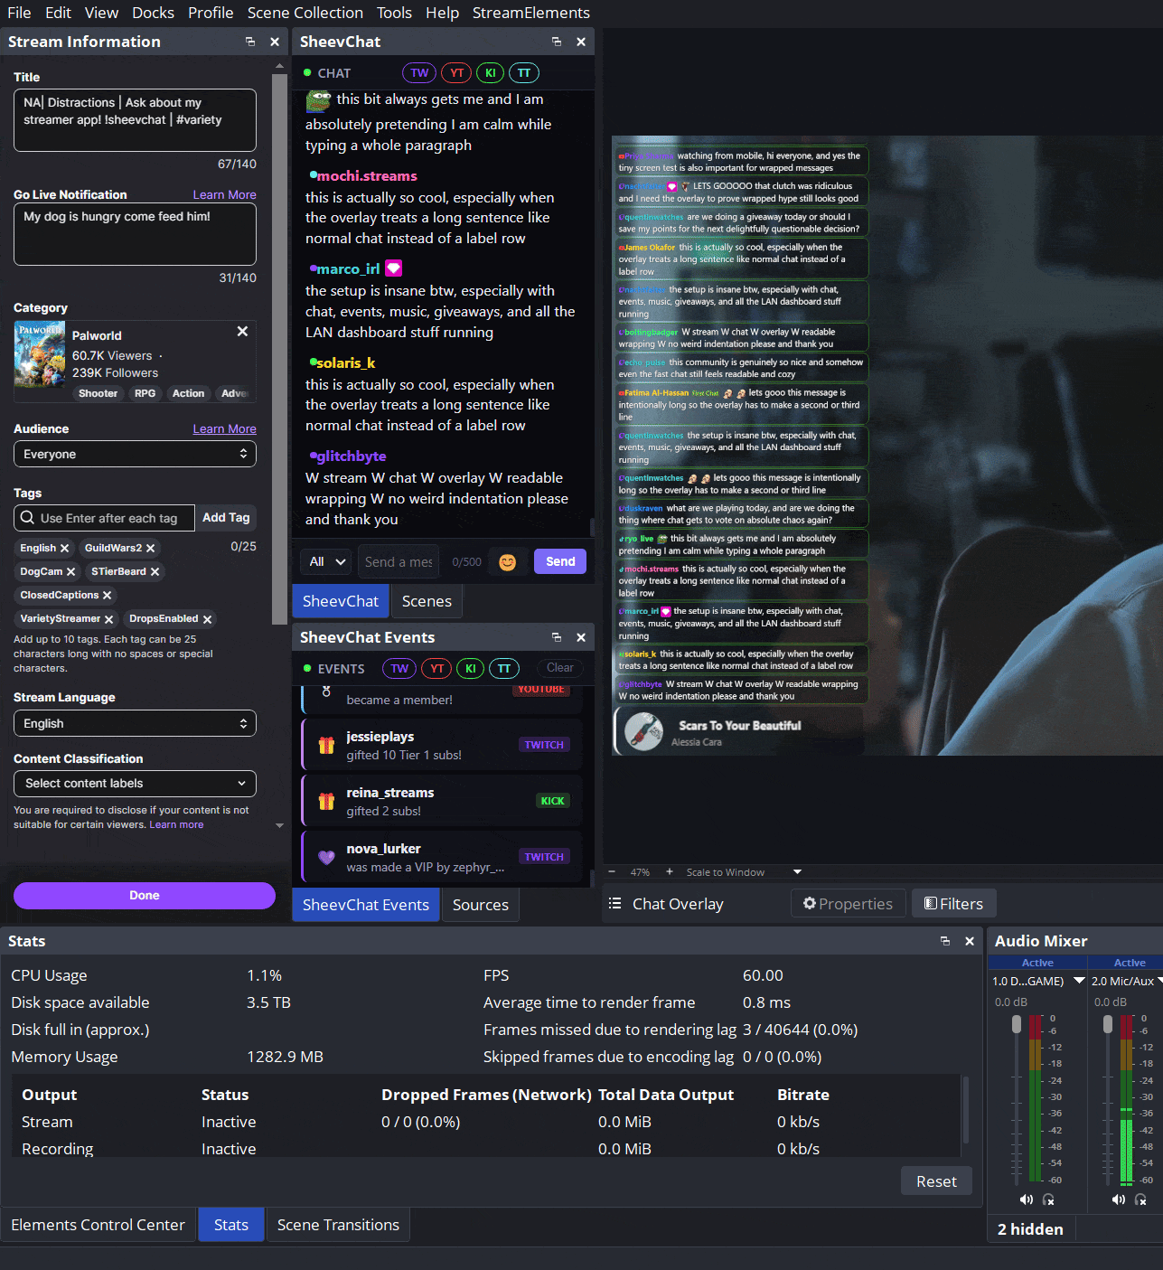Remove the ClosedCaptions tag

pyautogui.click(x=108, y=596)
